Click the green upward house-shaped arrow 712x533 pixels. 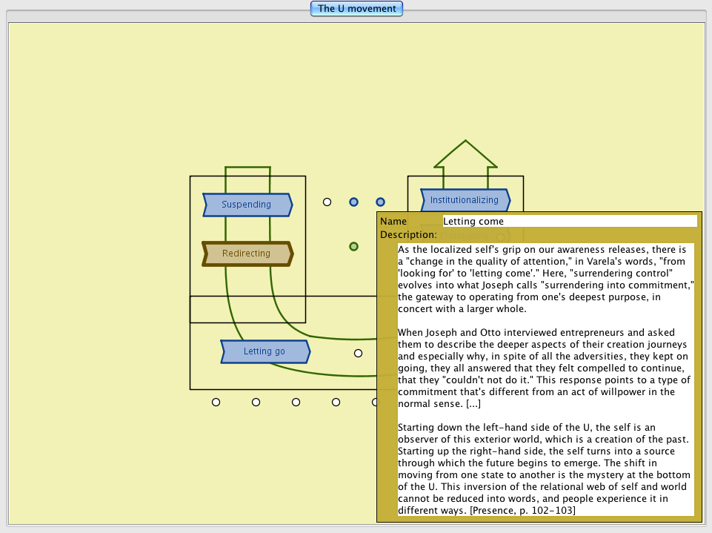(465, 154)
